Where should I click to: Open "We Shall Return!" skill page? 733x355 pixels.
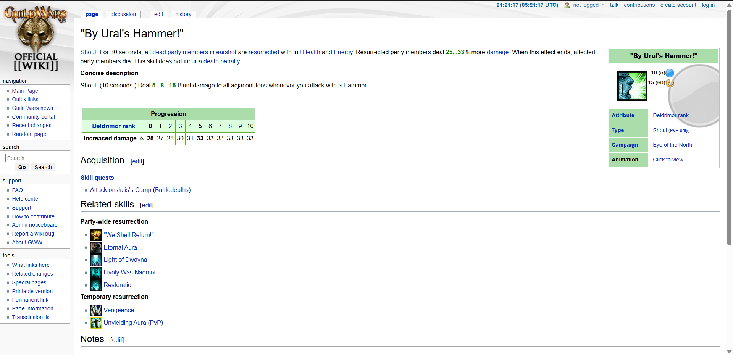coord(129,235)
